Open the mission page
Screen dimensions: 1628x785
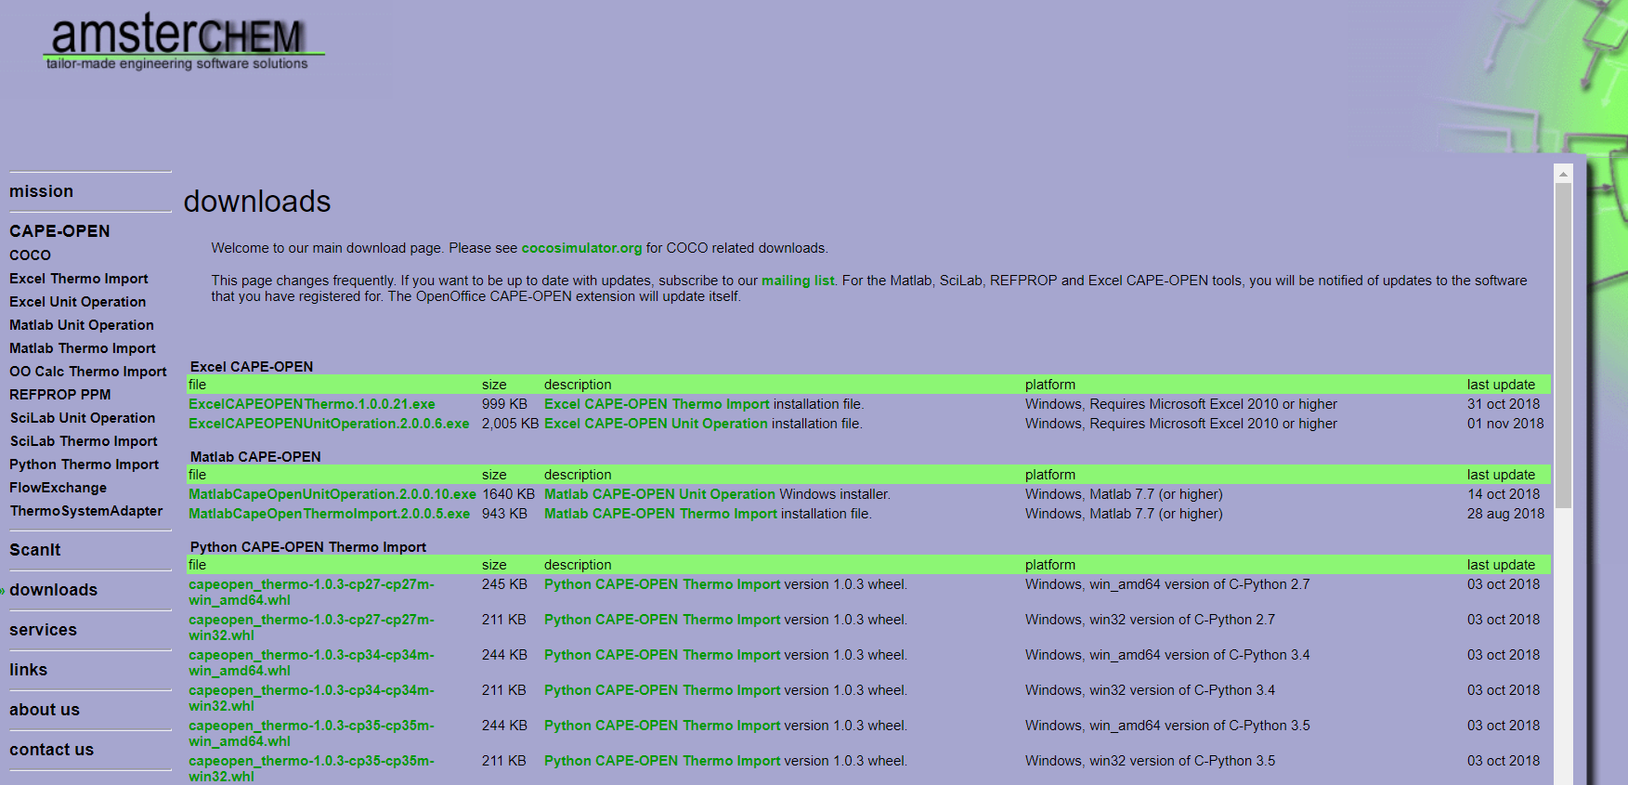[42, 191]
